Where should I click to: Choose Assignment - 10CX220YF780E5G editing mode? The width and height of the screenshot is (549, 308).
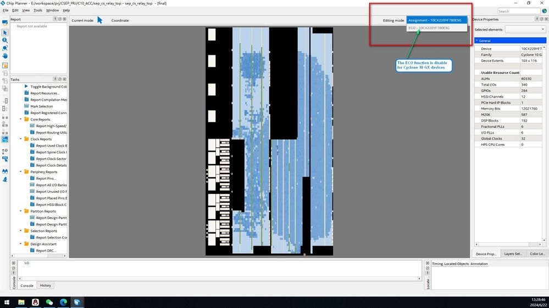tap(436, 20)
